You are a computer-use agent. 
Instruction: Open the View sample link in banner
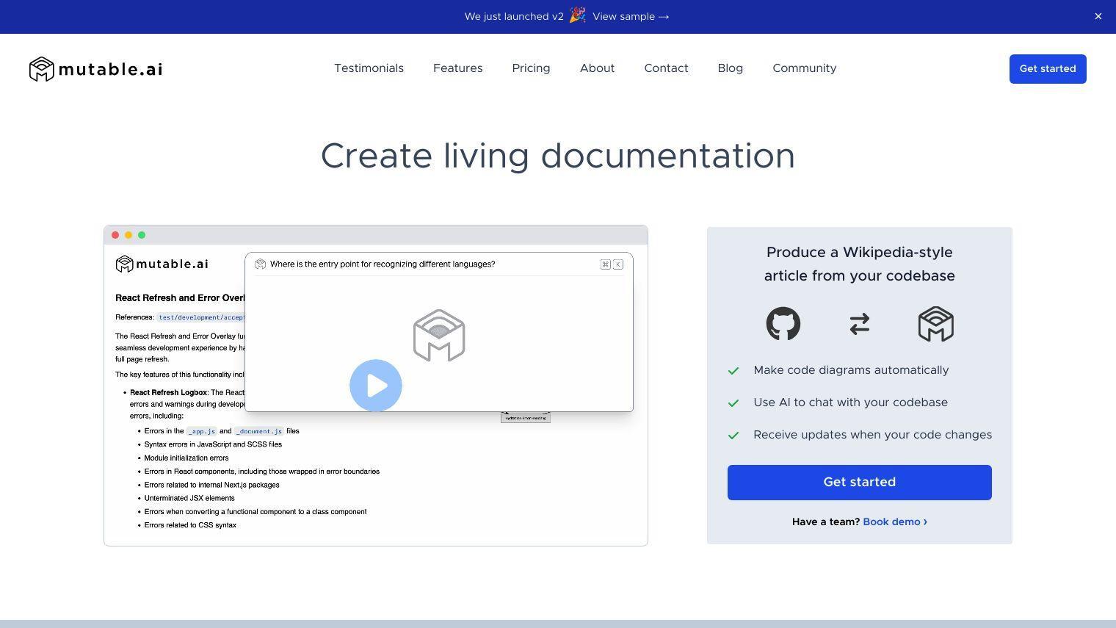(631, 16)
